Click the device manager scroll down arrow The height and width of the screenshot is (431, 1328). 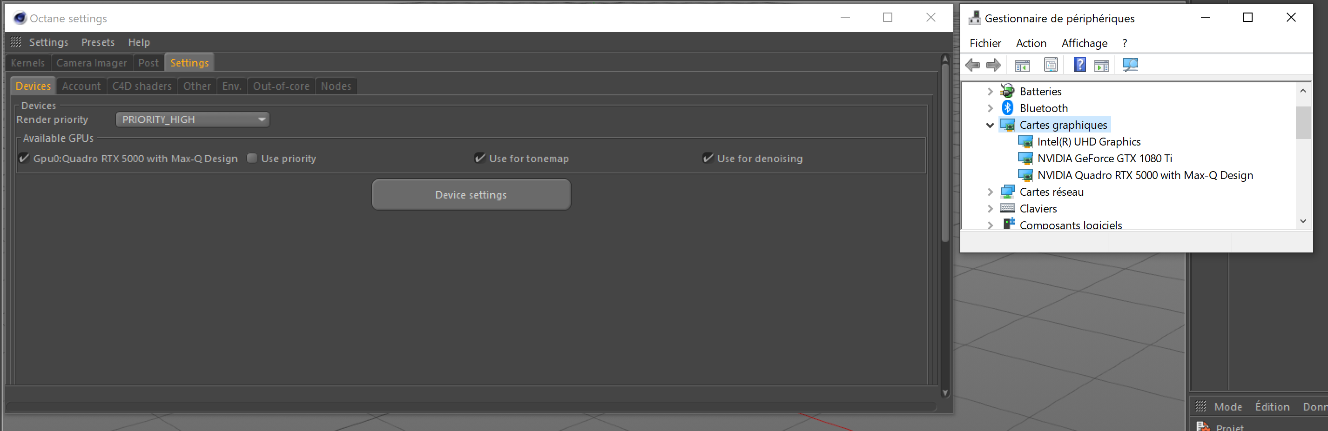point(1303,221)
